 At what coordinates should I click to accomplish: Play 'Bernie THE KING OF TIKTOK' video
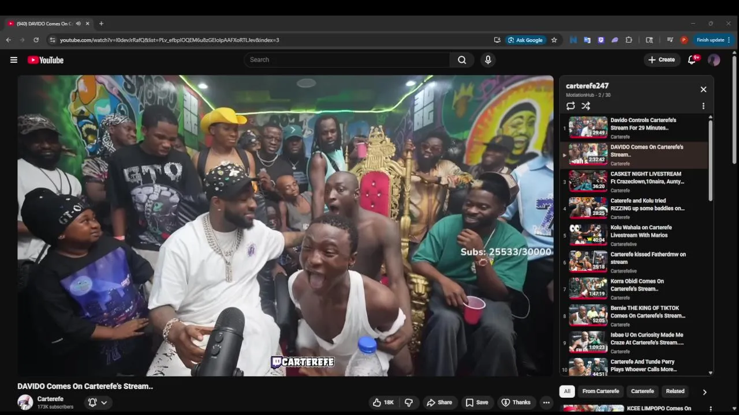pos(633,316)
